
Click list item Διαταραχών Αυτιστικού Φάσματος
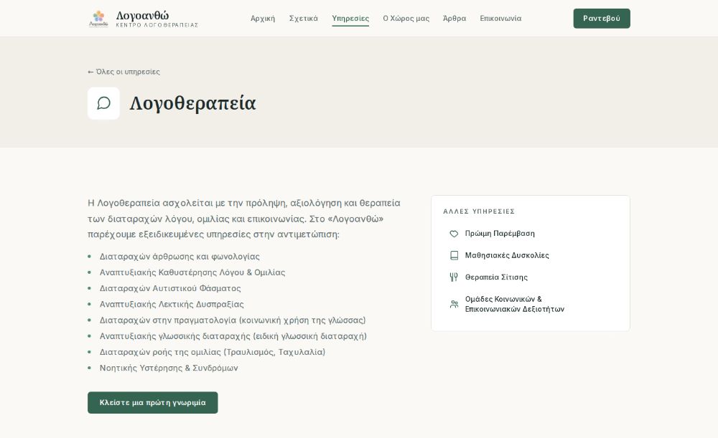coord(170,288)
